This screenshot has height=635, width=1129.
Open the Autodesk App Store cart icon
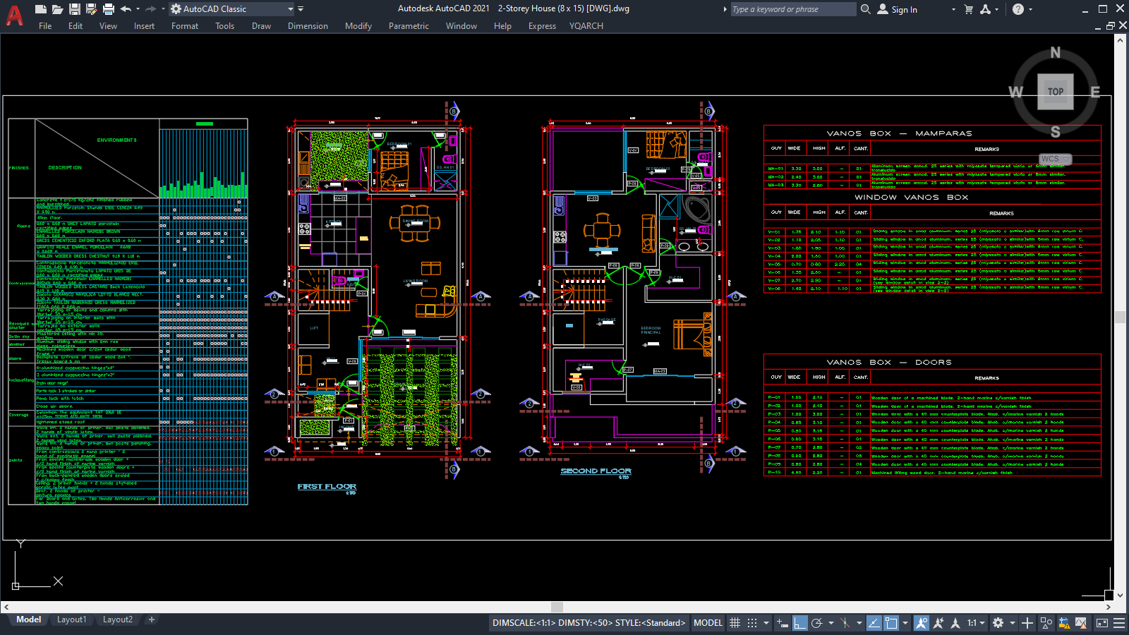tap(968, 9)
